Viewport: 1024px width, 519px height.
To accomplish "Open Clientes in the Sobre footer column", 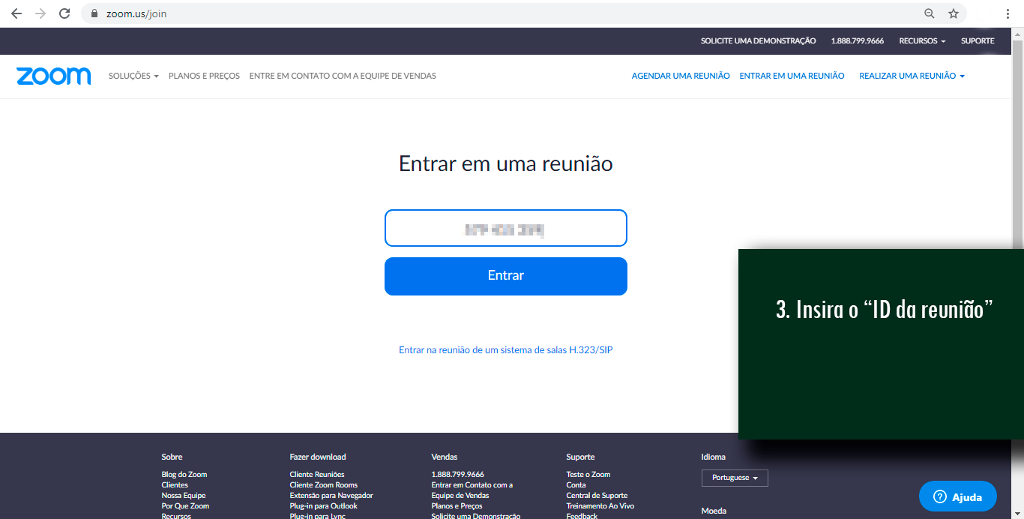I will point(175,485).
